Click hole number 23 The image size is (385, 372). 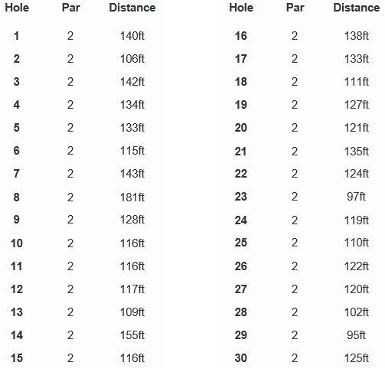[240, 197]
